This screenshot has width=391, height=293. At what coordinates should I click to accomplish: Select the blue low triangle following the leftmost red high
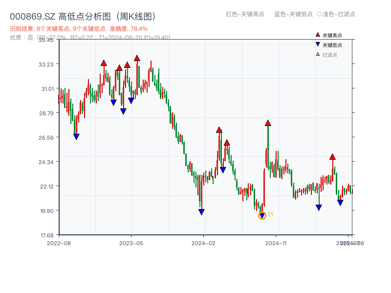coord(113,103)
